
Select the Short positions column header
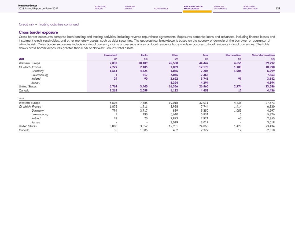[234, 55]
